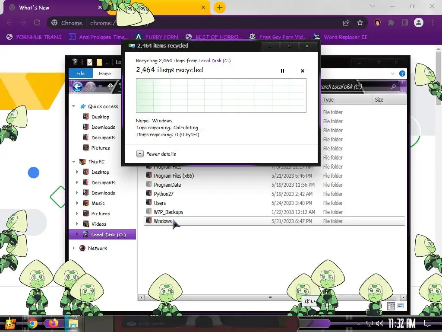Collapse the Quick access tree node
The image size is (442, 332).
[x=73, y=106]
